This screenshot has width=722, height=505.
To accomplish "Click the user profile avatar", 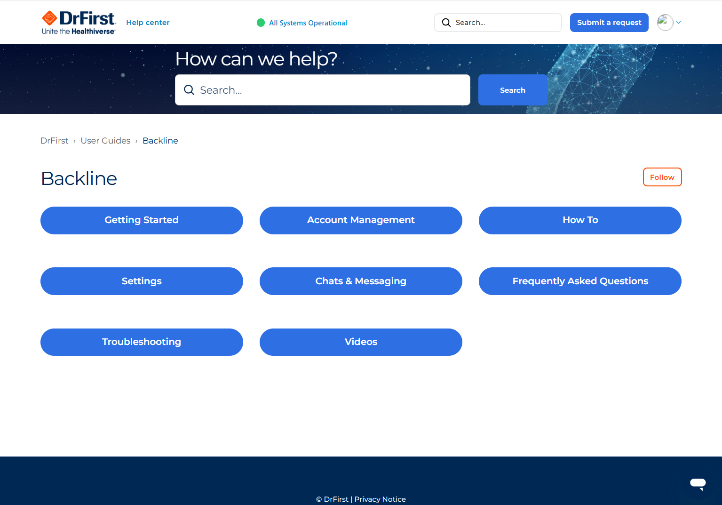I will [665, 22].
